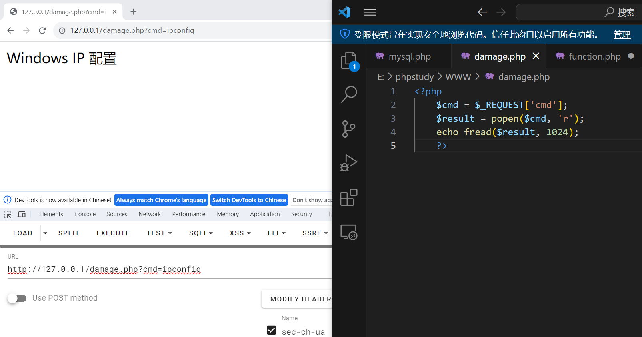The width and height of the screenshot is (642, 337).
Task: Expand the LOAD dropdown arrow
Action: tap(45, 233)
